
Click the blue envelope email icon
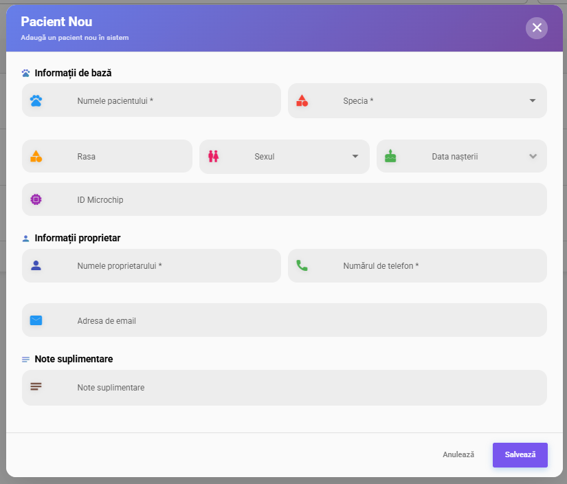pyautogui.click(x=36, y=320)
